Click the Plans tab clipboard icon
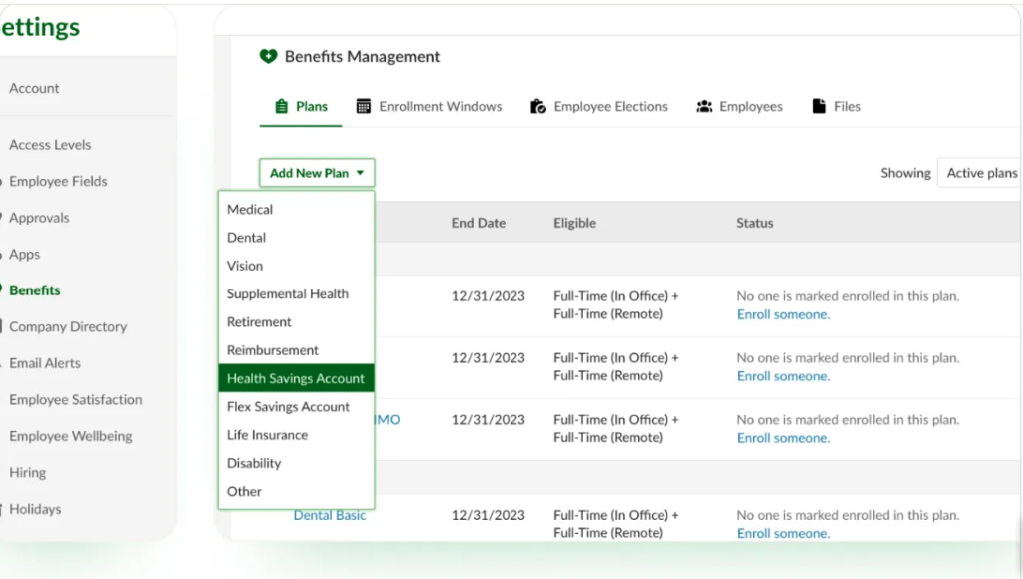This screenshot has width=1023, height=579. 281,106
